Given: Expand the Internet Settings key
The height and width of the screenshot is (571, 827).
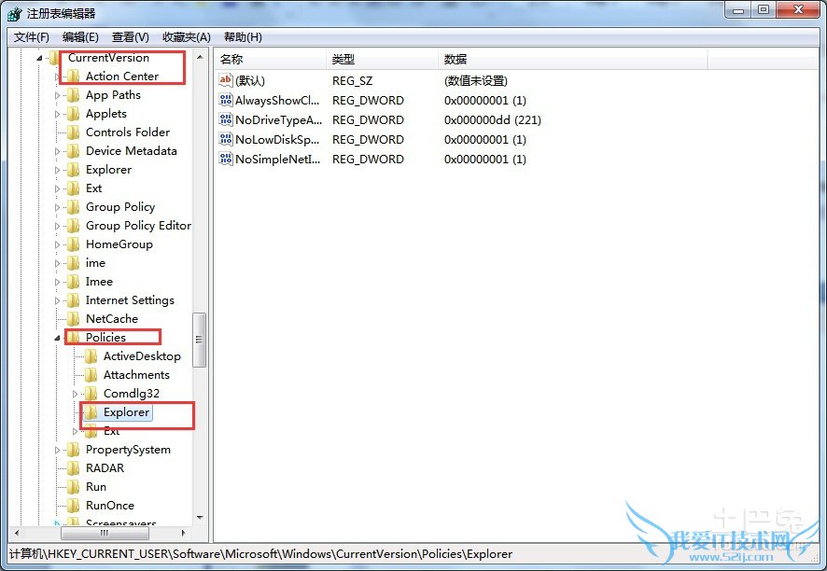Looking at the screenshot, I should [57, 300].
